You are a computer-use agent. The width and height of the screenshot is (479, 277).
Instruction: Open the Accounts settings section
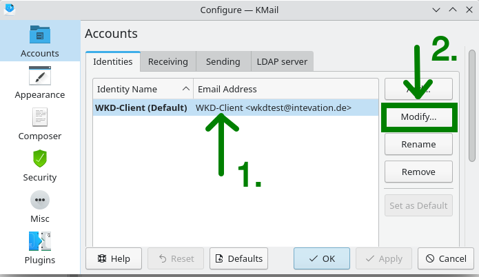tap(40, 41)
